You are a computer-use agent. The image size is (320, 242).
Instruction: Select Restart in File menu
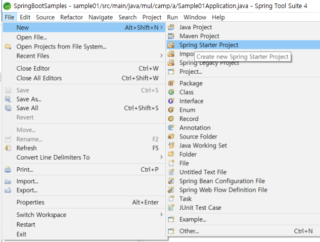pos(84,224)
